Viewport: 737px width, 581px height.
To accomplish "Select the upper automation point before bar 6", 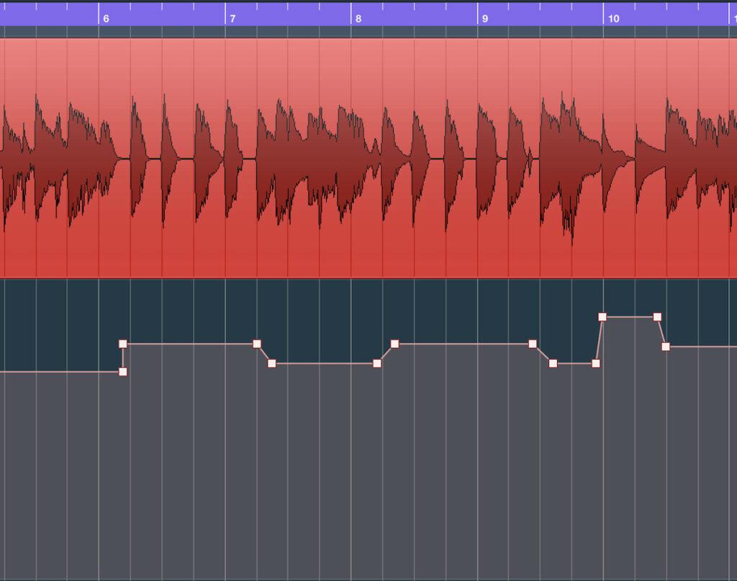I will [122, 344].
